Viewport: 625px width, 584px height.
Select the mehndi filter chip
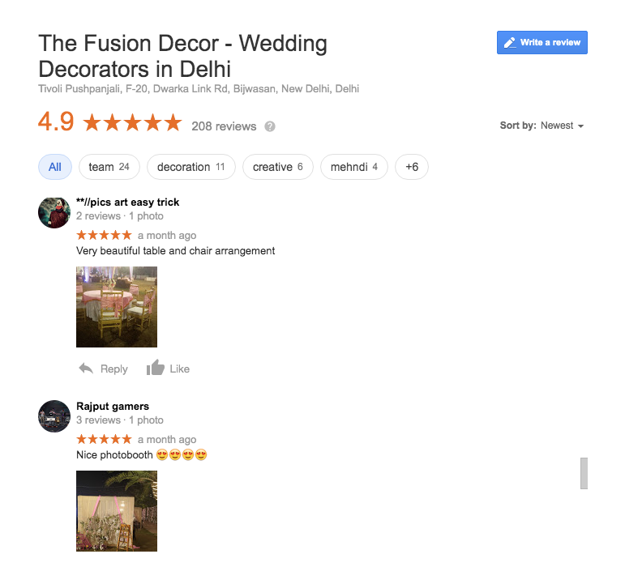coord(354,167)
